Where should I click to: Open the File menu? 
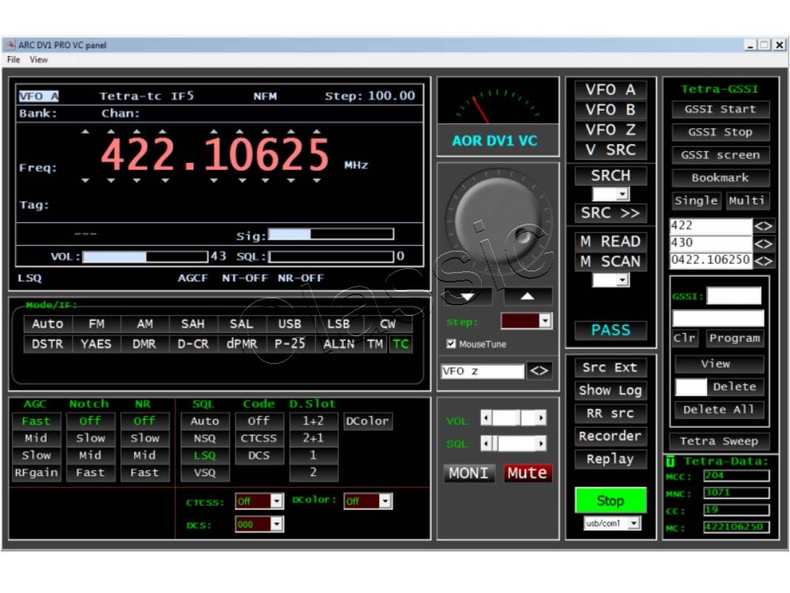pyautogui.click(x=13, y=59)
